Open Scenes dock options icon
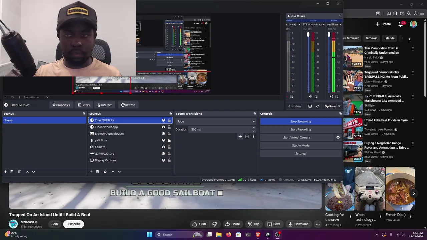This screenshot has width=427, height=240. [x=84, y=114]
